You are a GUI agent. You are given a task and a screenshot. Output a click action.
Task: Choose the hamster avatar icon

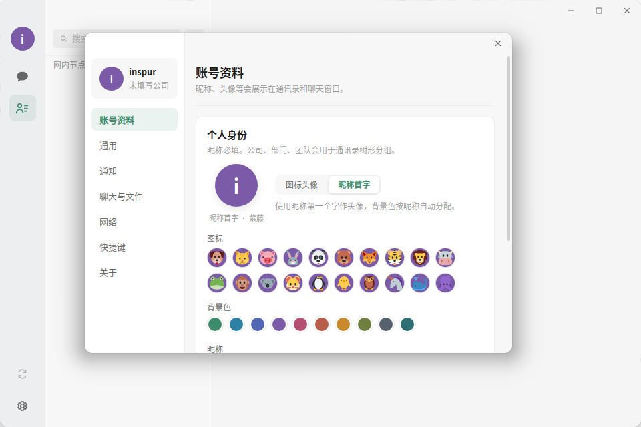[x=293, y=283]
